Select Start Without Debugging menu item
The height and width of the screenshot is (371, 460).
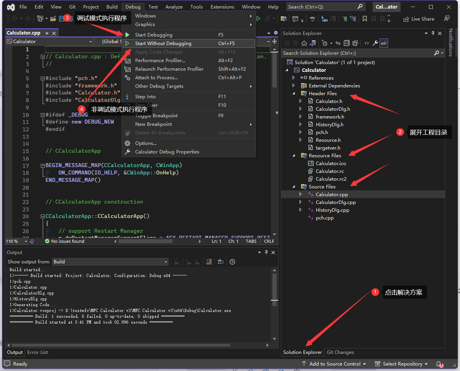(163, 44)
